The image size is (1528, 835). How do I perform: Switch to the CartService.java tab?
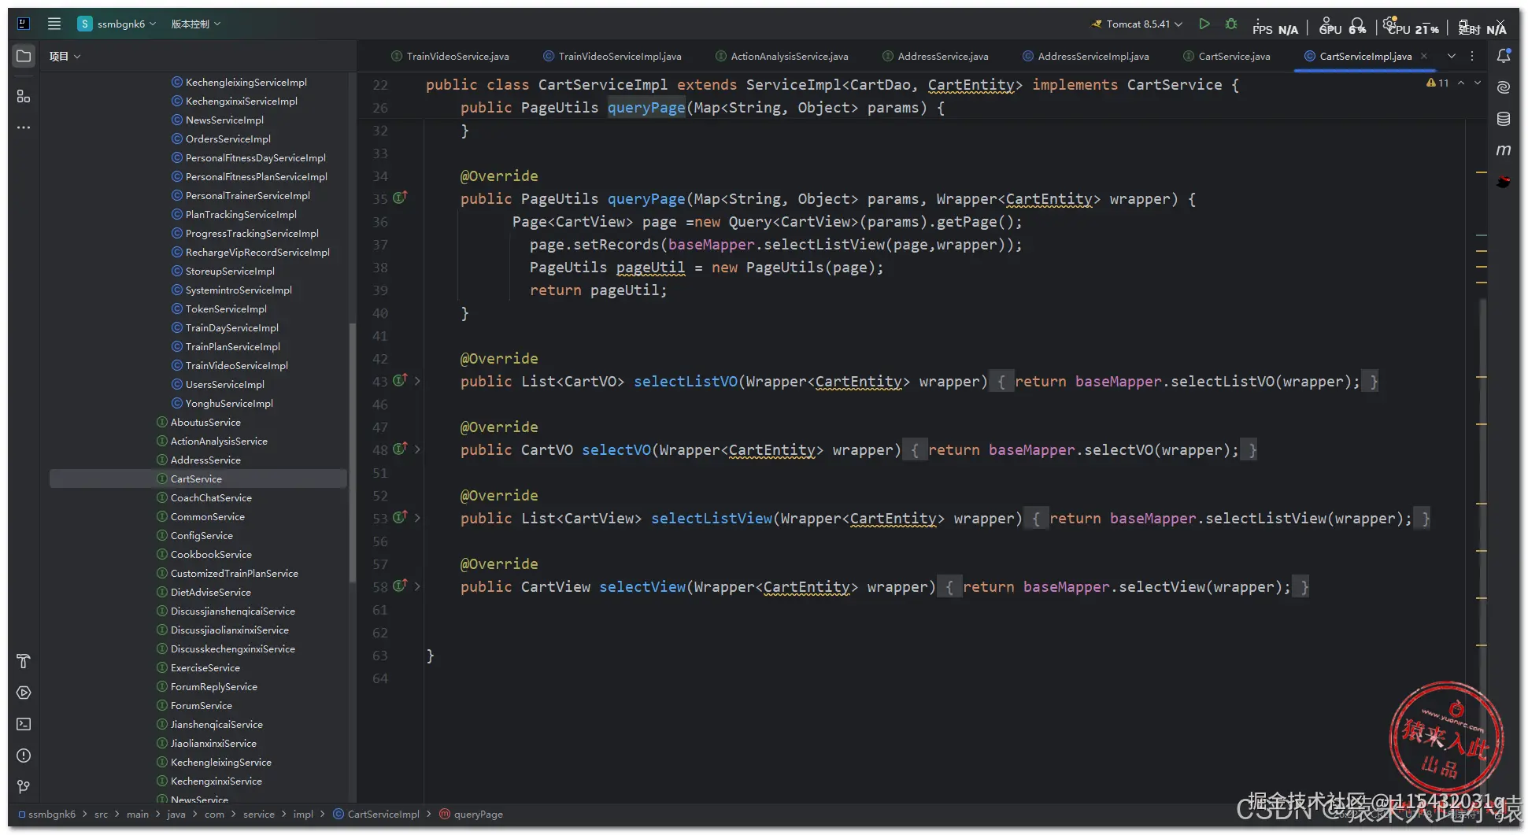point(1226,57)
